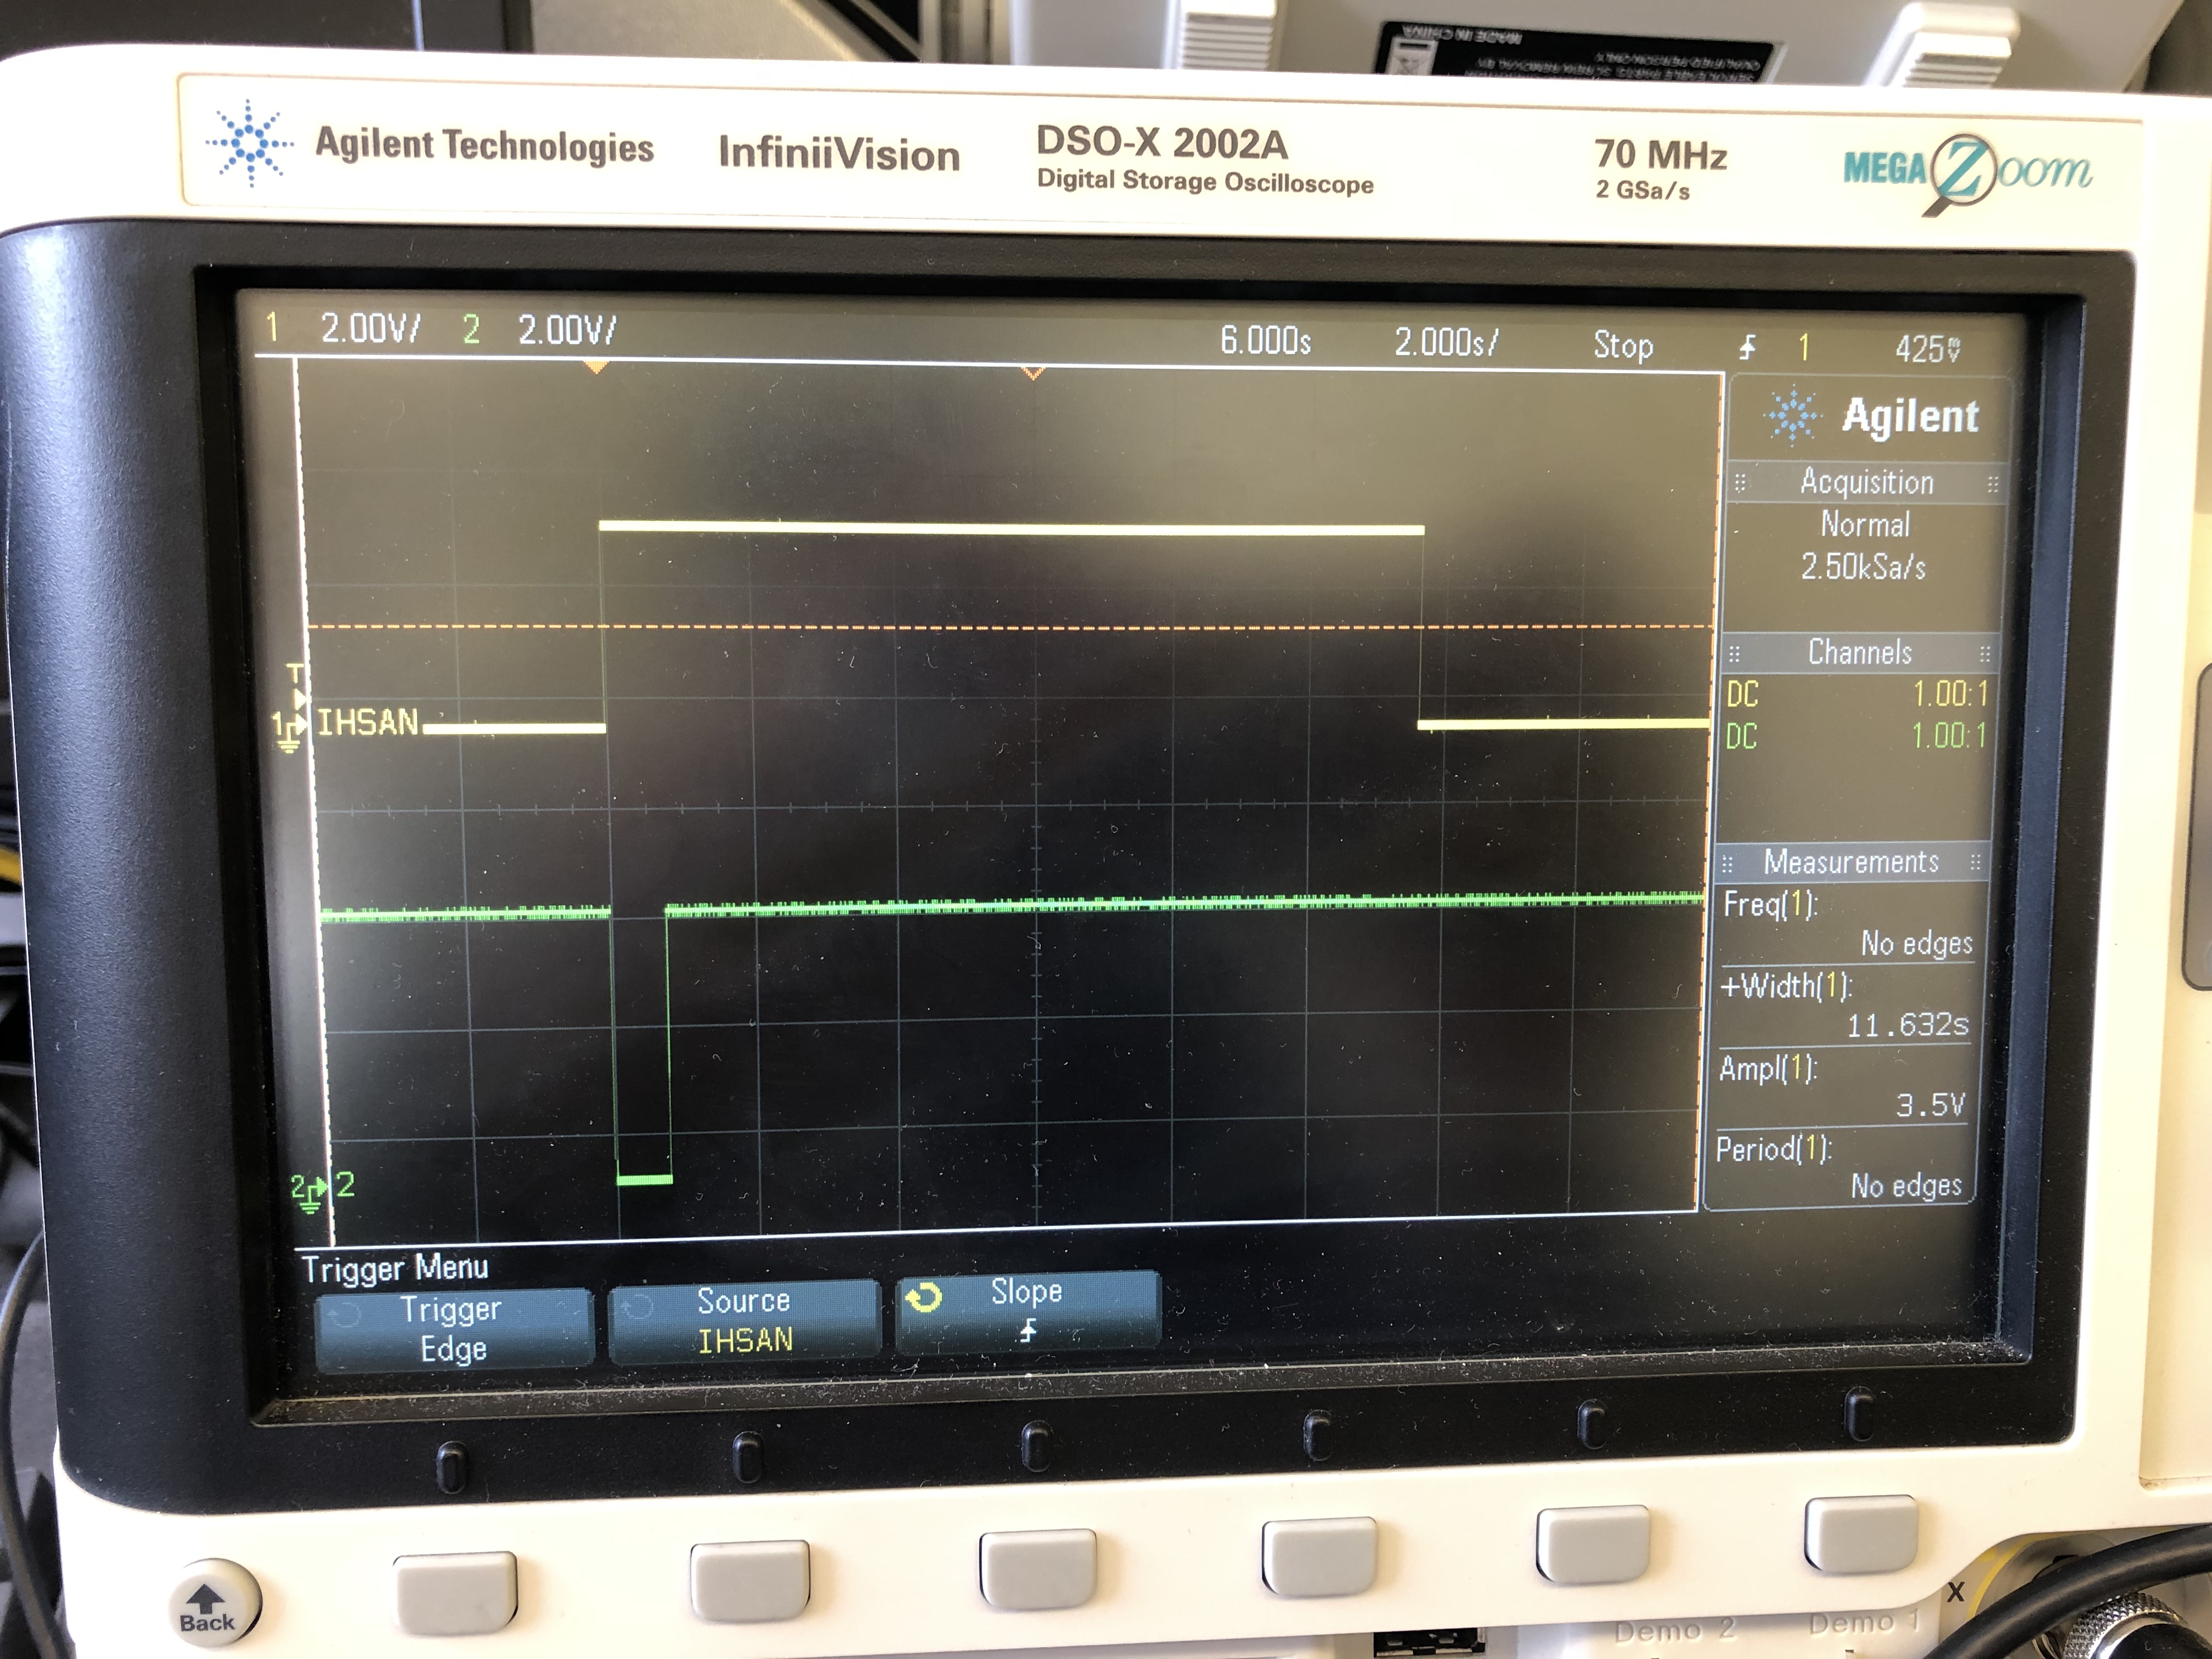This screenshot has width=2212, height=1659.
Task: Click the 3.5V amplitude value
Action: pyautogui.click(x=1930, y=1105)
